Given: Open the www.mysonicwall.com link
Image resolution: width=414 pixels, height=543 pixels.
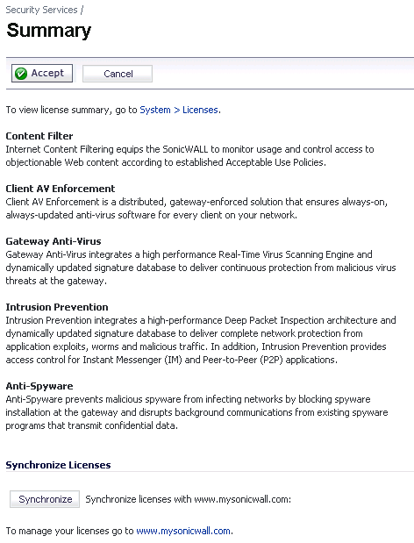Looking at the screenshot, I should [183, 531].
